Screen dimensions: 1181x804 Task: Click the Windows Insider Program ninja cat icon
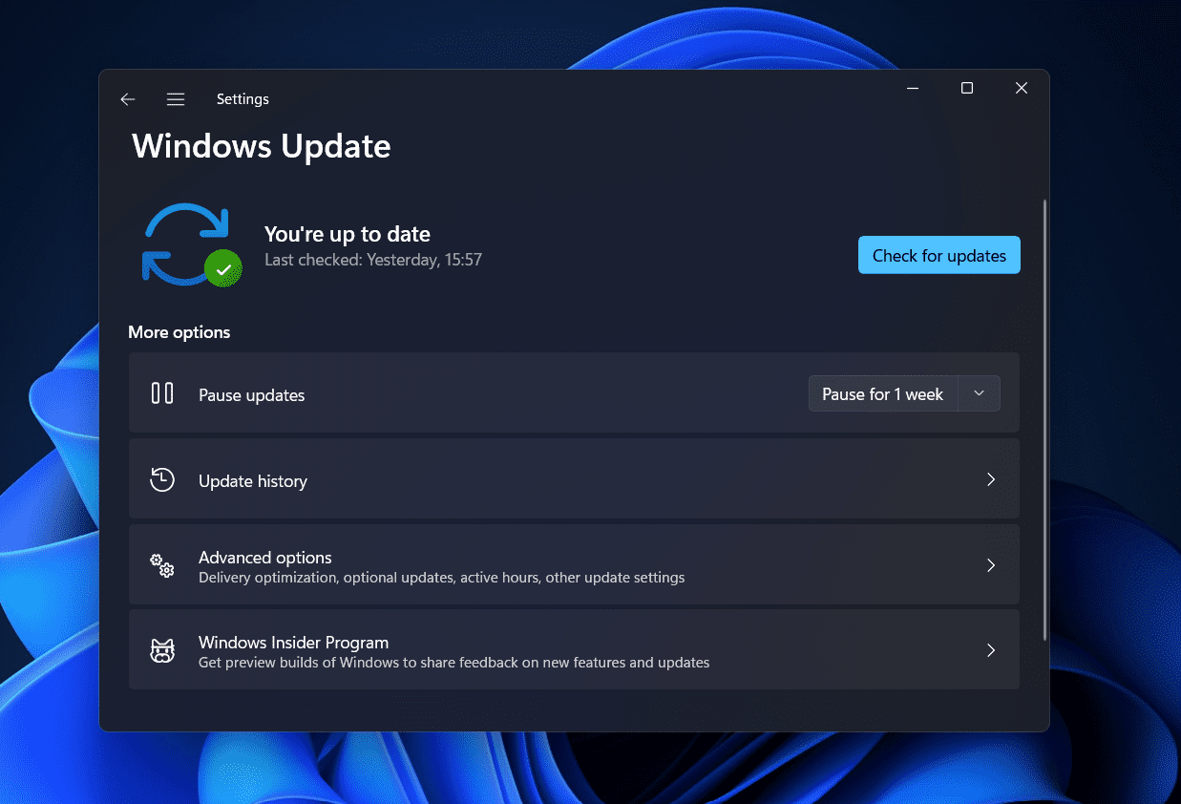click(162, 650)
